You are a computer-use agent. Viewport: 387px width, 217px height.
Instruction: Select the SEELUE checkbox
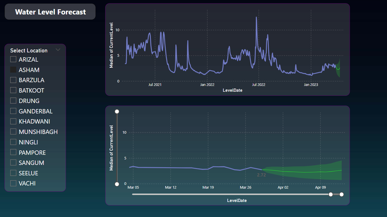13,173
